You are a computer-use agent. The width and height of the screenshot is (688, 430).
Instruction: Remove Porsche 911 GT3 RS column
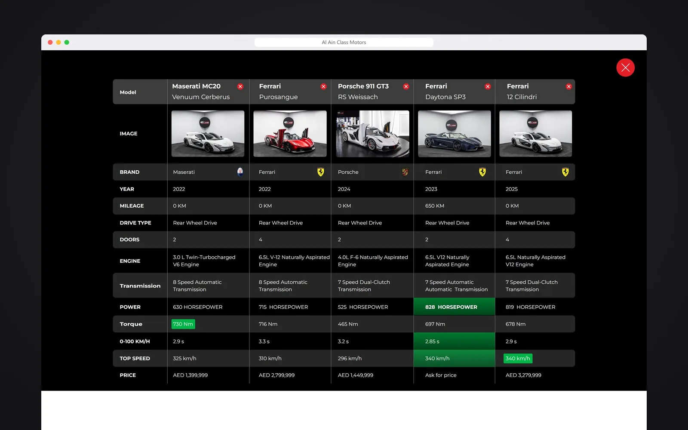tap(406, 86)
